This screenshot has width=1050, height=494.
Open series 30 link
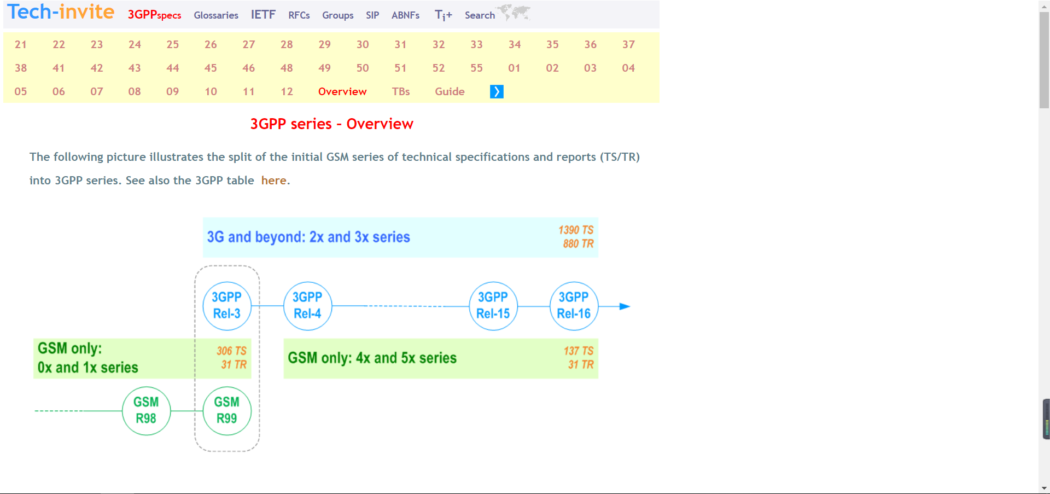tap(363, 44)
